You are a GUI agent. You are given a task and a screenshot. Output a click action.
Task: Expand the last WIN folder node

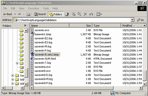[13, 84]
